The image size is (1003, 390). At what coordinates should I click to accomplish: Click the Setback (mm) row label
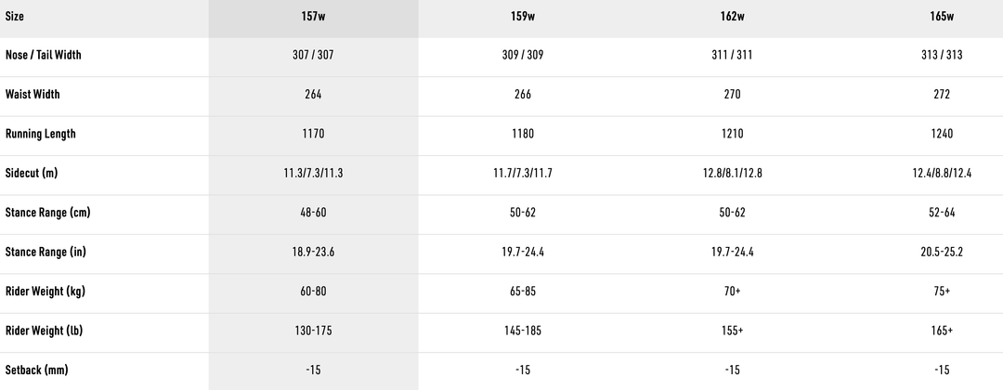pyautogui.click(x=36, y=370)
